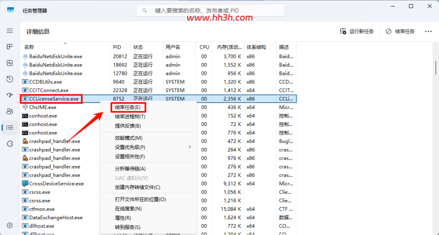Click the three-dots more options button
The width and height of the screenshot is (439, 235).
(x=428, y=32)
